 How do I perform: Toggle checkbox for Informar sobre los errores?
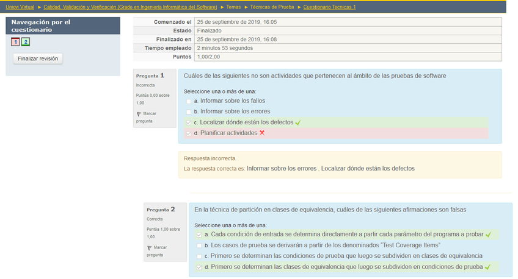pyautogui.click(x=189, y=112)
